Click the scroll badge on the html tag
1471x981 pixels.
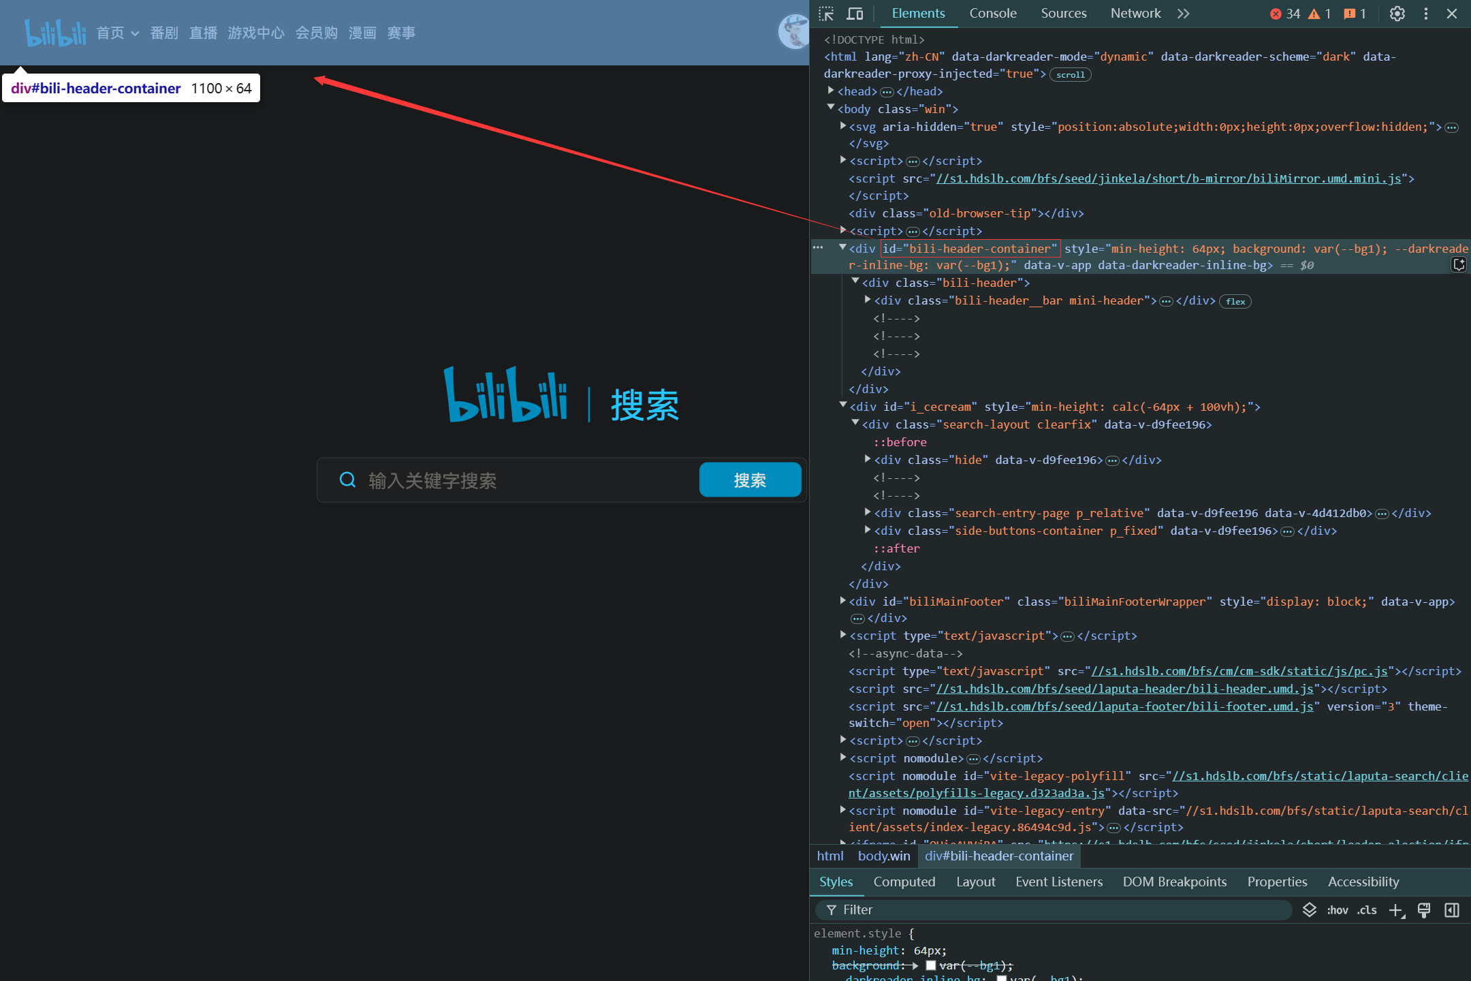[1071, 75]
